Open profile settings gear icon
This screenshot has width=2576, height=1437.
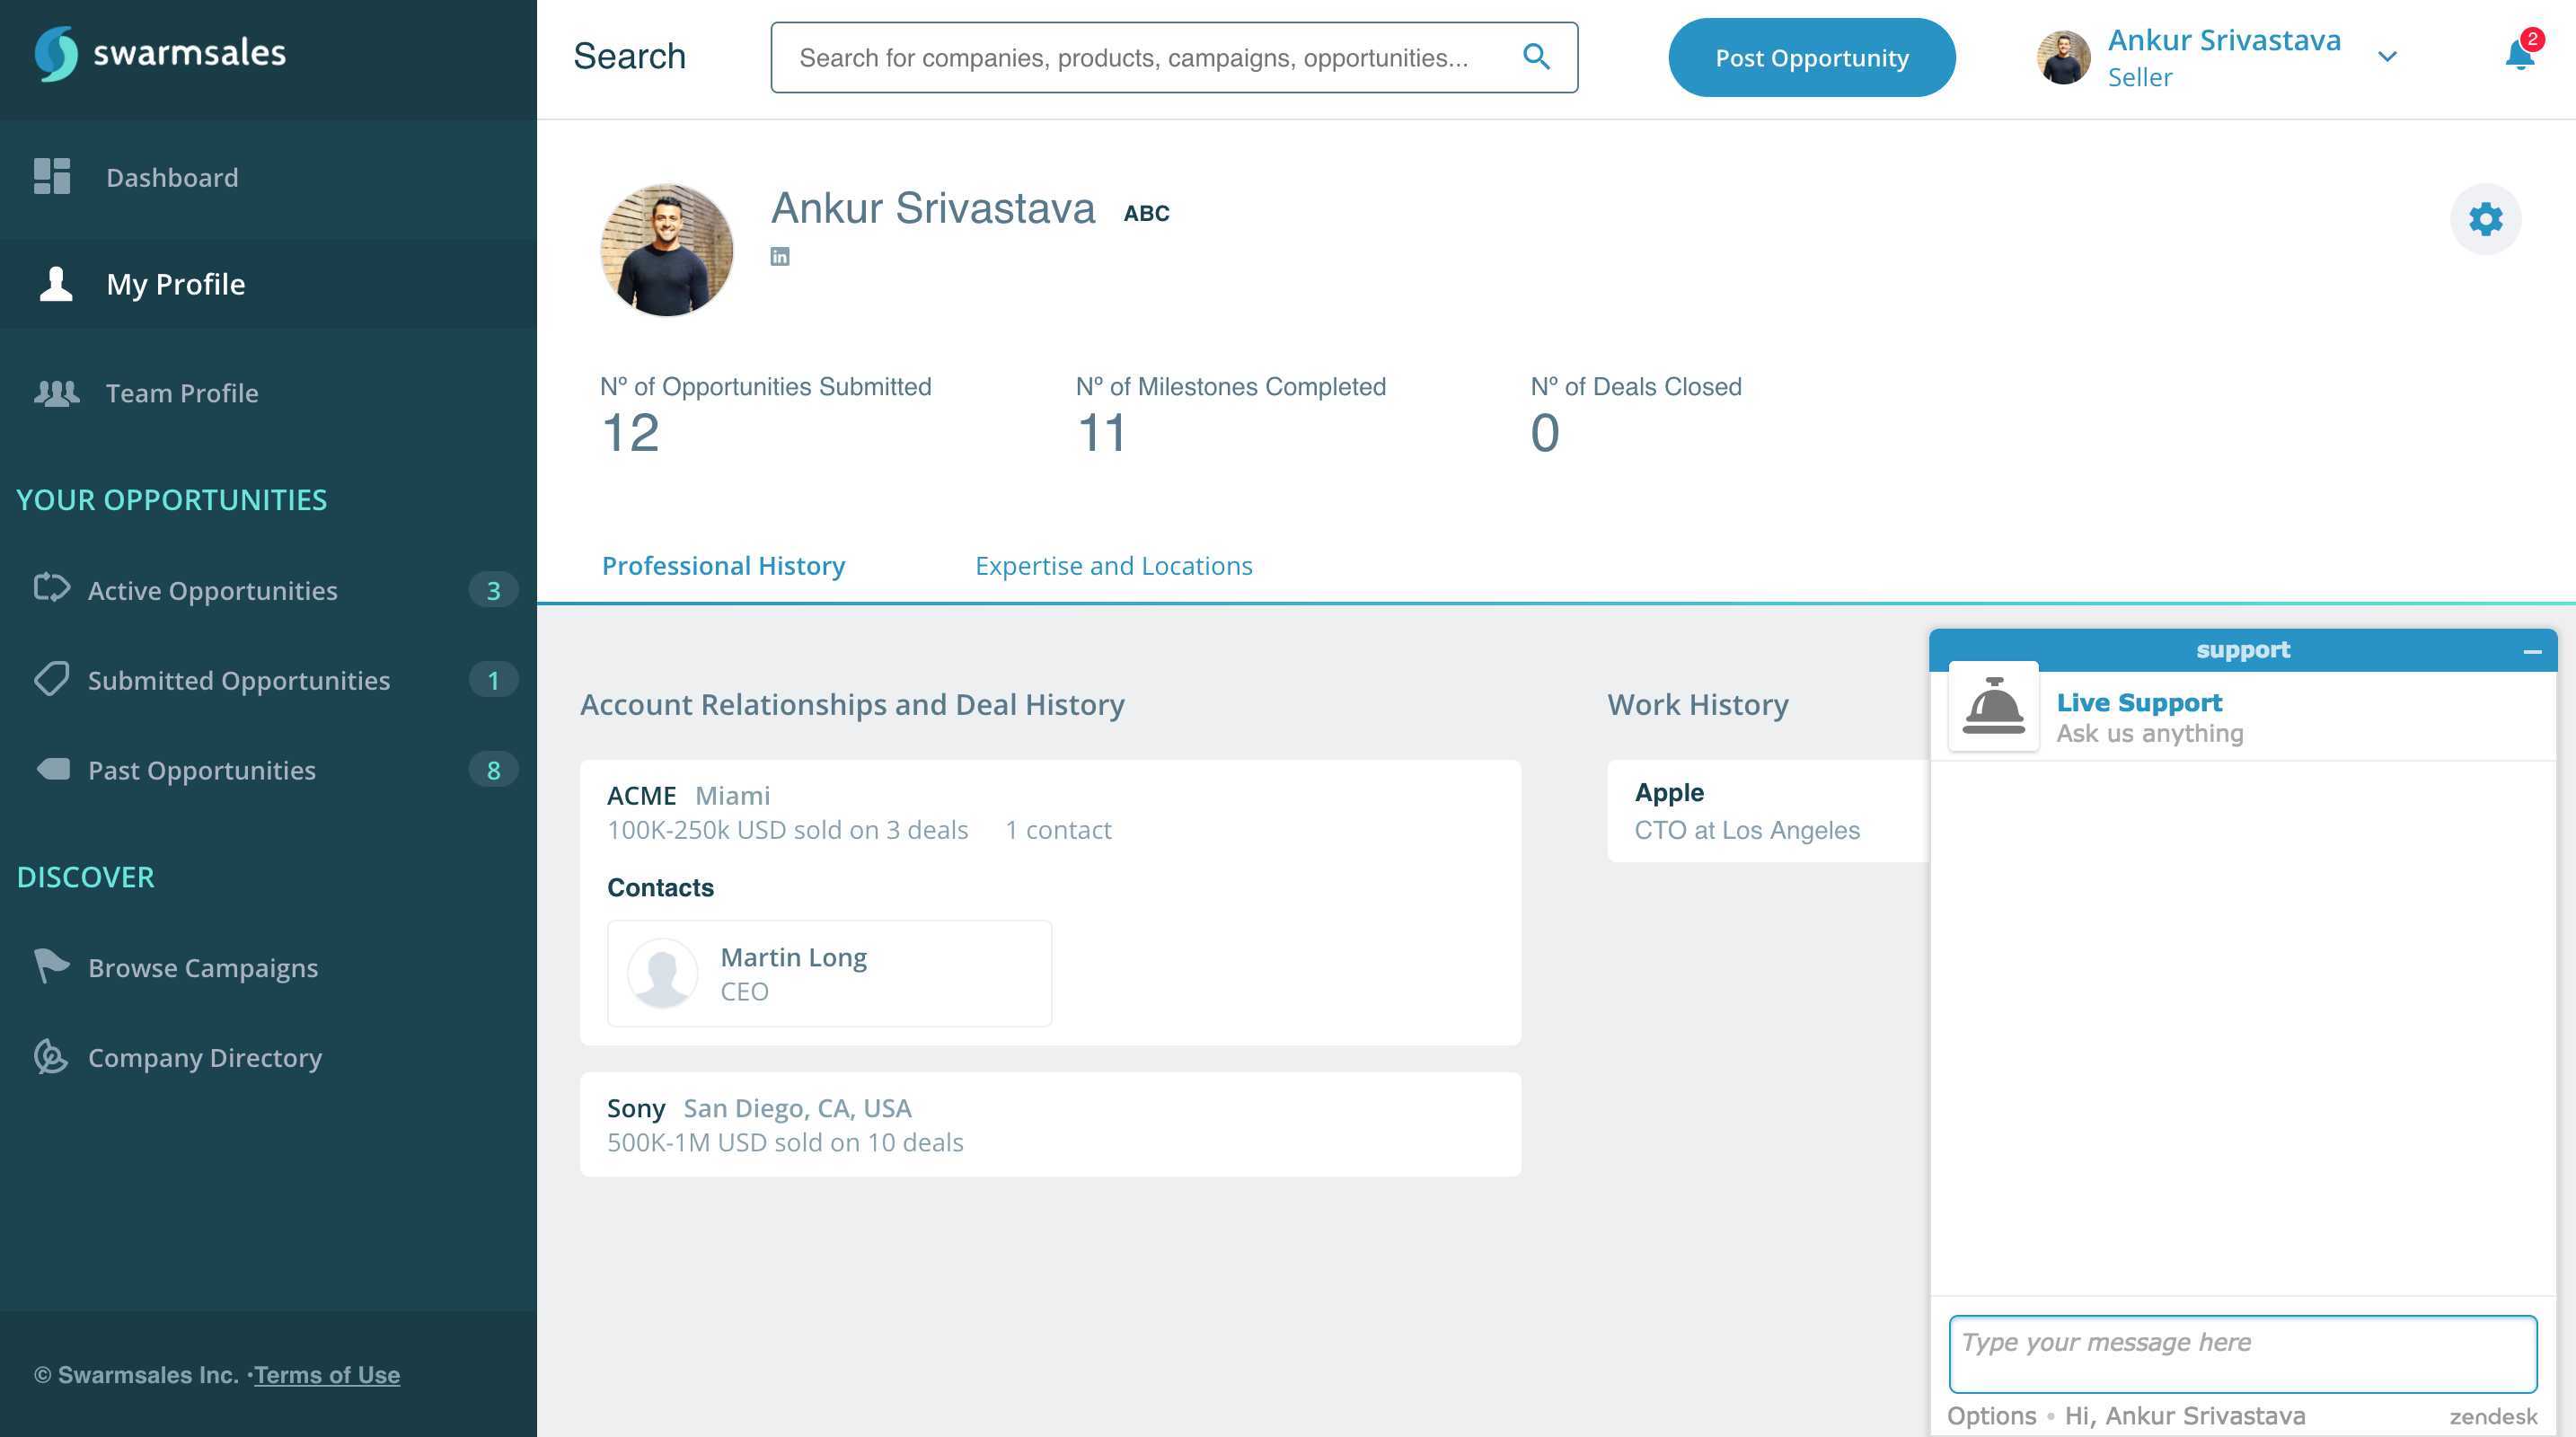(2485, 219)
